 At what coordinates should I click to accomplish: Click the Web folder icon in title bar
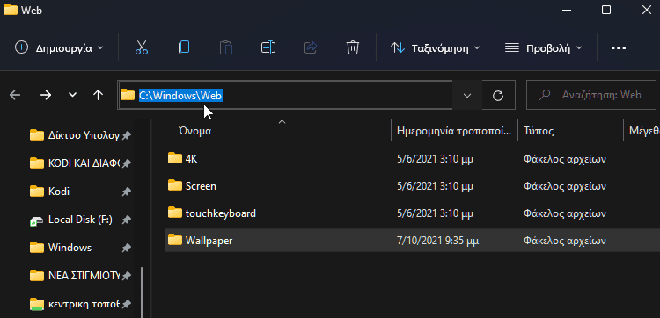(x=10, y=10)
